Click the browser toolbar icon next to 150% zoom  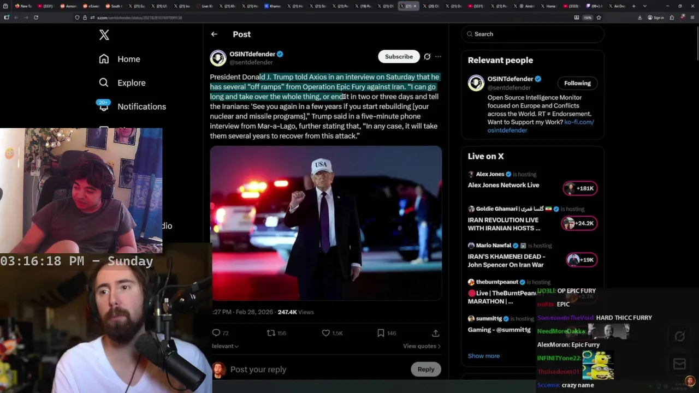point(577,17)
